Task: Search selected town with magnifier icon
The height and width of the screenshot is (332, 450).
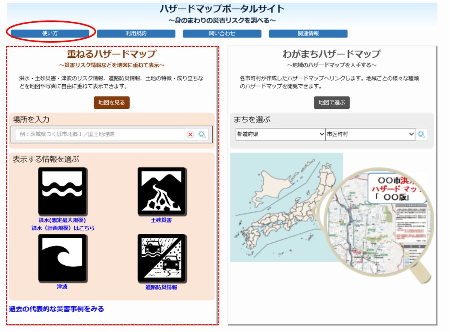Action: click(422, 135)
